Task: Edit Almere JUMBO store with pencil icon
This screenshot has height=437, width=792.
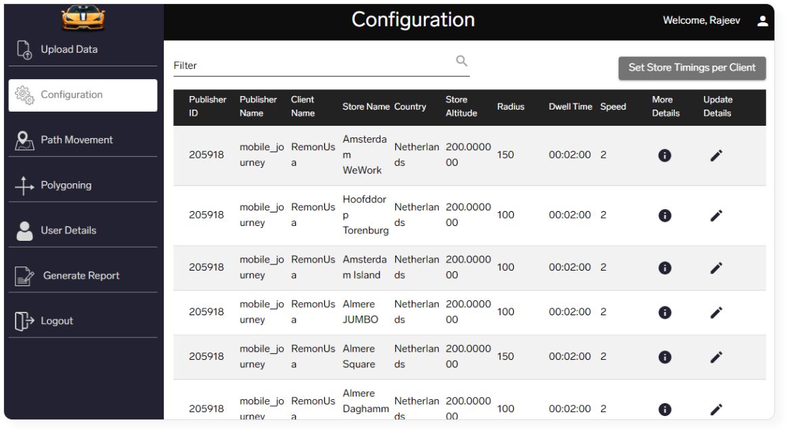Action: coord(716,313)
